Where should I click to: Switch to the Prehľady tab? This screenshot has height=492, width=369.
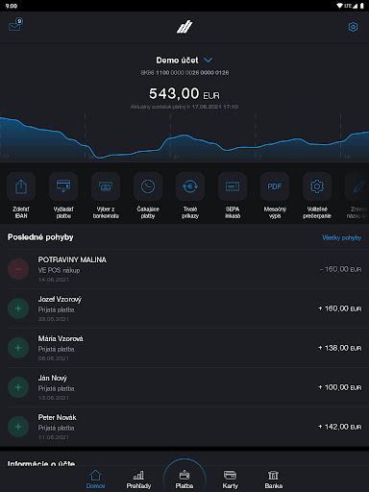click(138, 480)
